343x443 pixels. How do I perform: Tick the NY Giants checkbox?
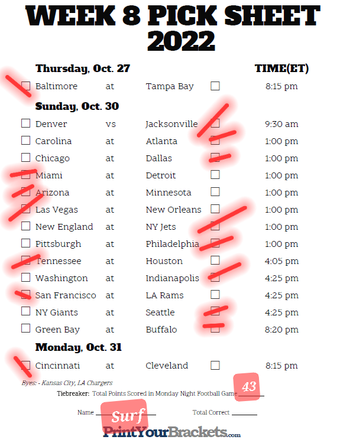(x=26, y=311)
